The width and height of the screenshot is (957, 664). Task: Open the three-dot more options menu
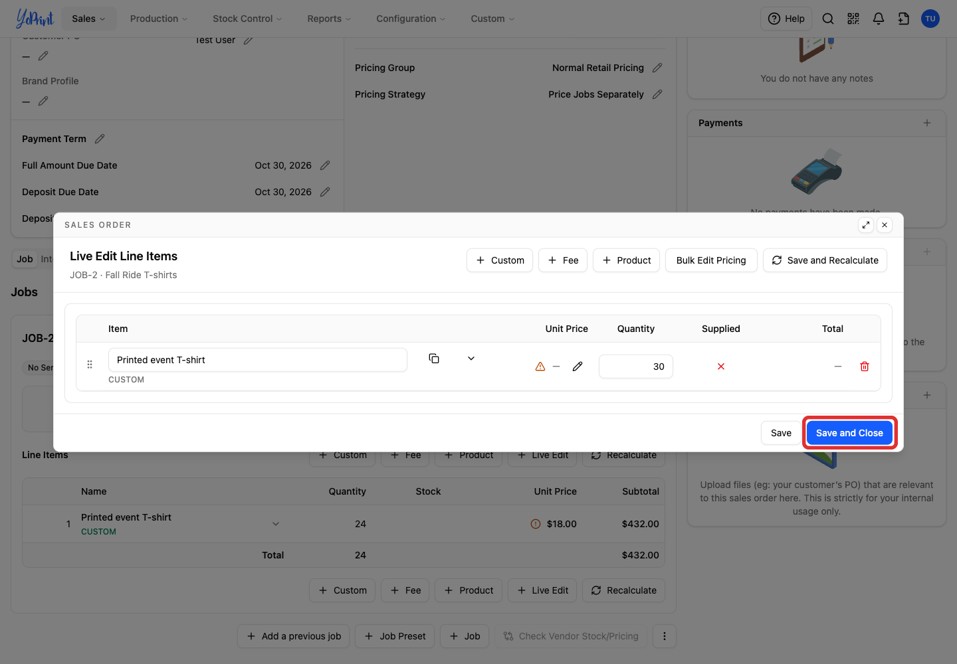[x=665, y=636]
